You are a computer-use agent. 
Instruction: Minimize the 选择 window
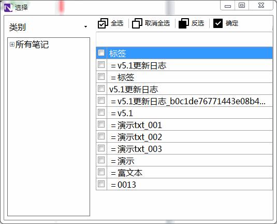click(x=227, y=6)
